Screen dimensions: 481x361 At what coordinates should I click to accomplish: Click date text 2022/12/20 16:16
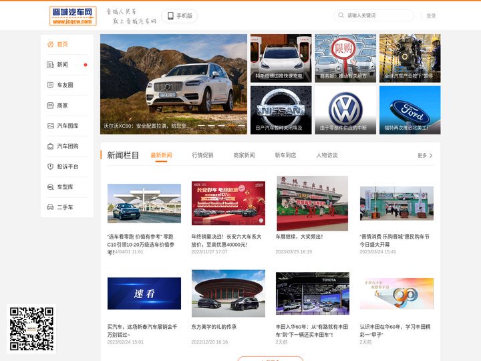[210, 342]
